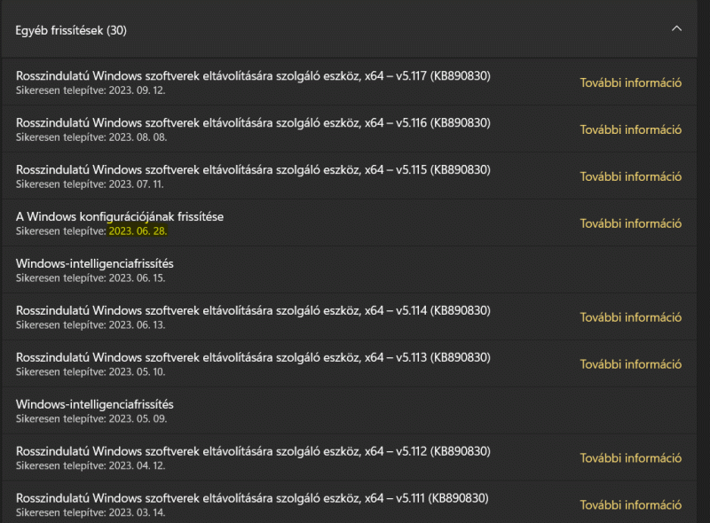
Task: Select the v5.112 (KB890830) update title
Action: point(253,451)
